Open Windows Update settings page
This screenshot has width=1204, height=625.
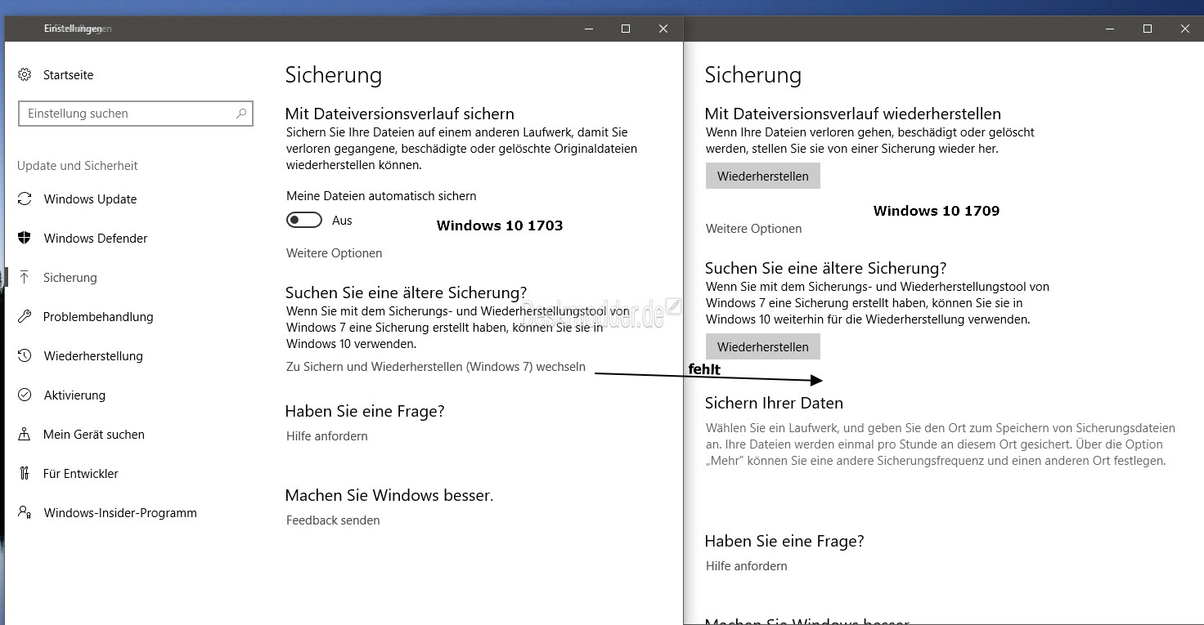90,199
